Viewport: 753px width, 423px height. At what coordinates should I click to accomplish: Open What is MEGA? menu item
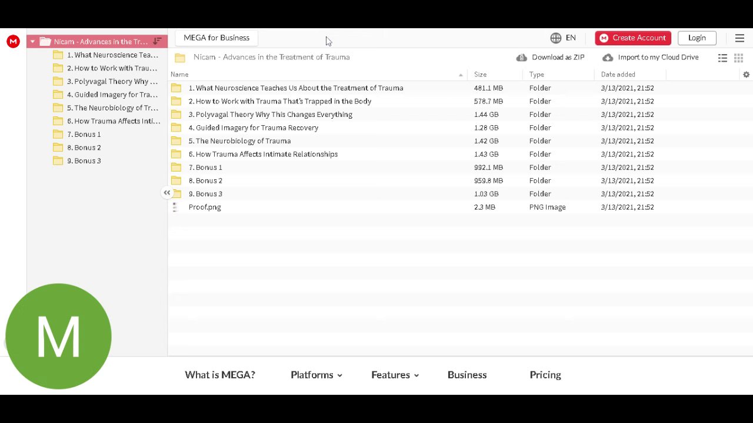(x=220, y=375)
